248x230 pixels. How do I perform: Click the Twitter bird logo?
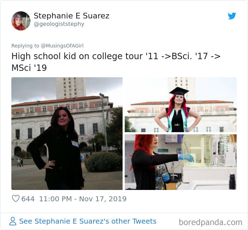232,16
